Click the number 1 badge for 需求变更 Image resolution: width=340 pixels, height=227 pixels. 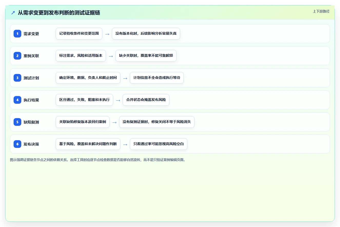[17, 34]
